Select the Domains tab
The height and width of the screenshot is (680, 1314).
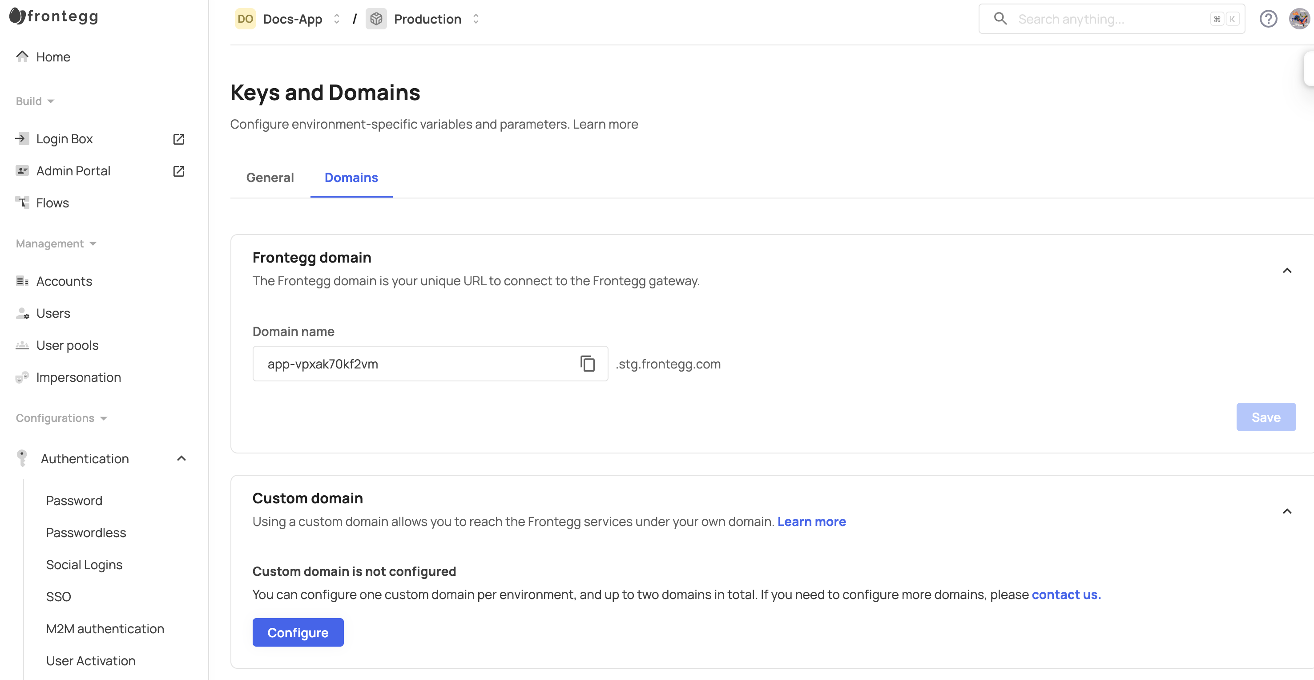(x=351, y=177)
